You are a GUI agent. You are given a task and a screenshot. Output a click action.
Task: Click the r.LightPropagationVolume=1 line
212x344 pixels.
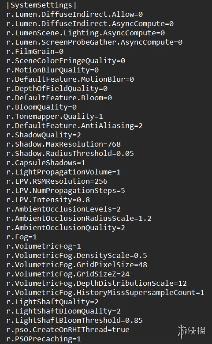pyautogui.click(x=63, y=172)
